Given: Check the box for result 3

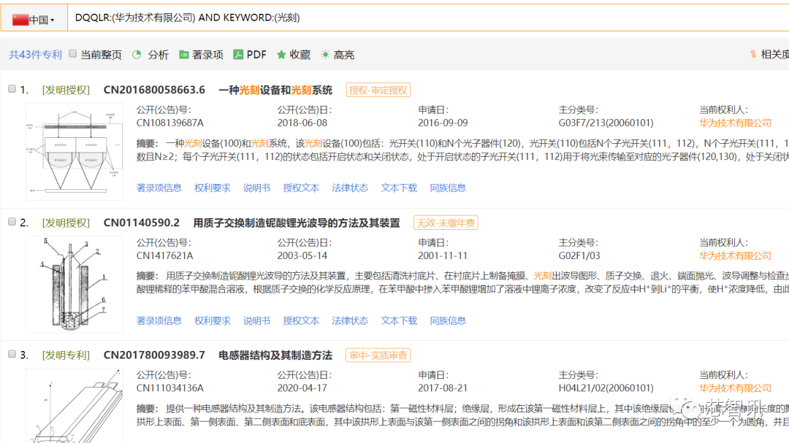Looking at the screenshot, I should (x=12, y=354).
